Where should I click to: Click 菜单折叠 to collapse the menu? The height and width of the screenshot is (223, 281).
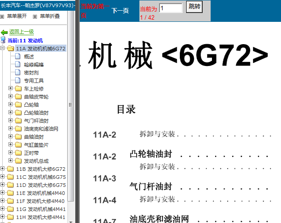point(49,16)
